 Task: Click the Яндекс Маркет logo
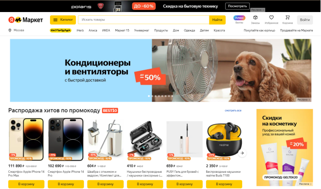[x=25, y=20]
